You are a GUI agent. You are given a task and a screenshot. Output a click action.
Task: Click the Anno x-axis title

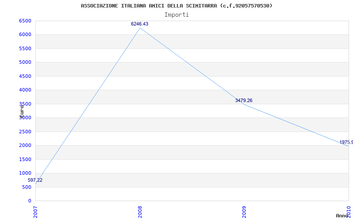point(342,216)
